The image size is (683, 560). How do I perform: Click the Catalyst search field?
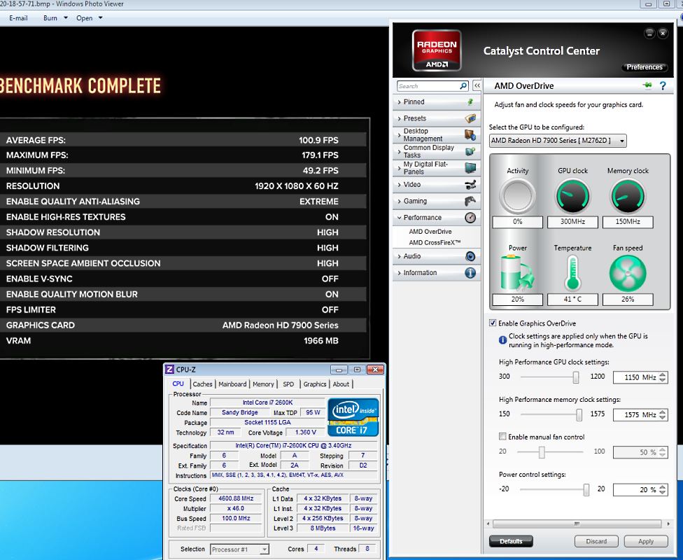428,86
